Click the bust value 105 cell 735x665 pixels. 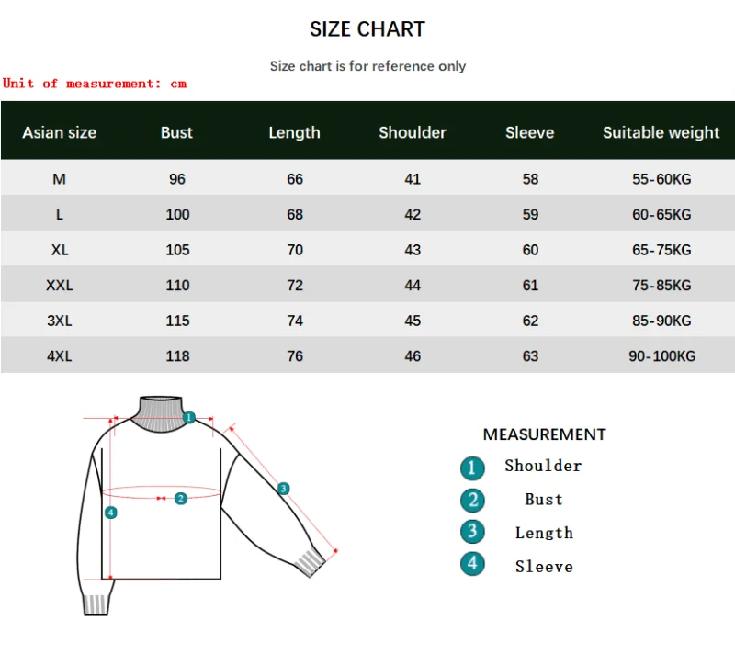tap(177, 250)
